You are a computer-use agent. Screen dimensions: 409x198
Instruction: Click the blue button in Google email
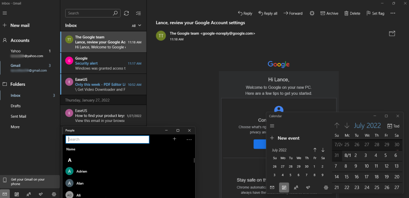259,144
